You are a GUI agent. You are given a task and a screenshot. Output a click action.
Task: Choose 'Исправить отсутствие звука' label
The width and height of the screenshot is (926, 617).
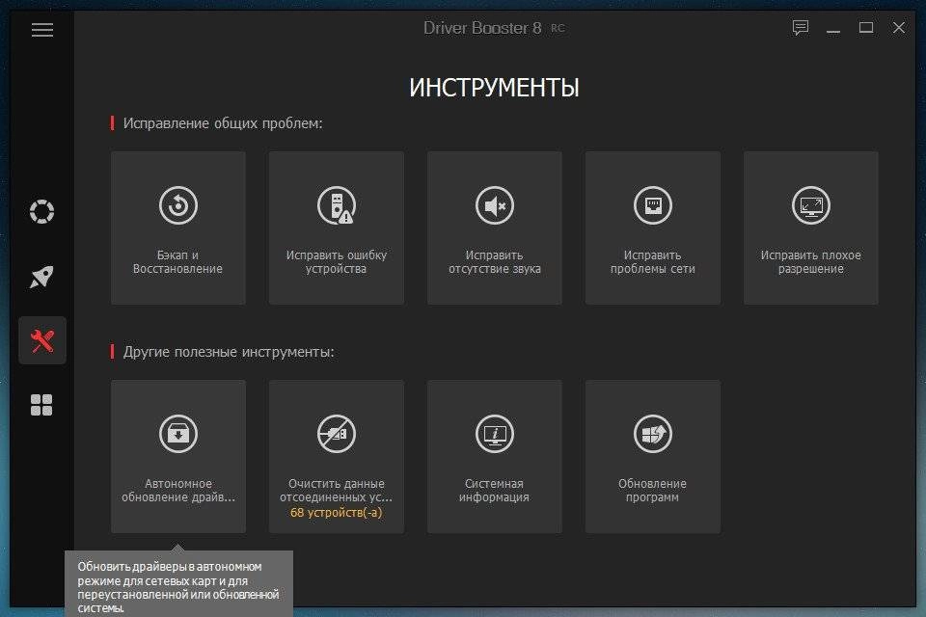pos(494,261)
